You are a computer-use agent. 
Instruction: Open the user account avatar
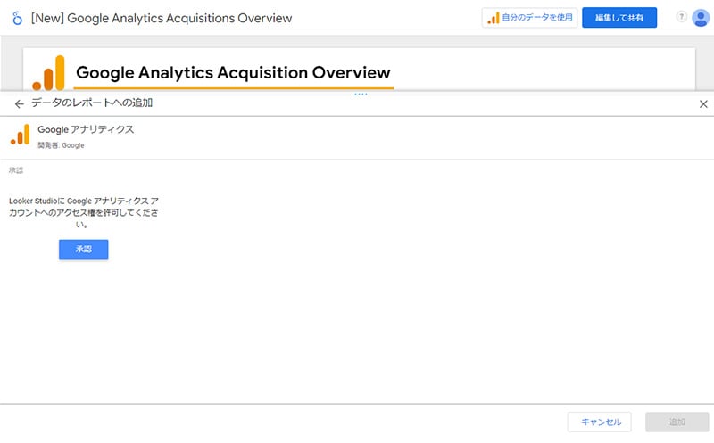pyautogui.click(x=701, y=18)
